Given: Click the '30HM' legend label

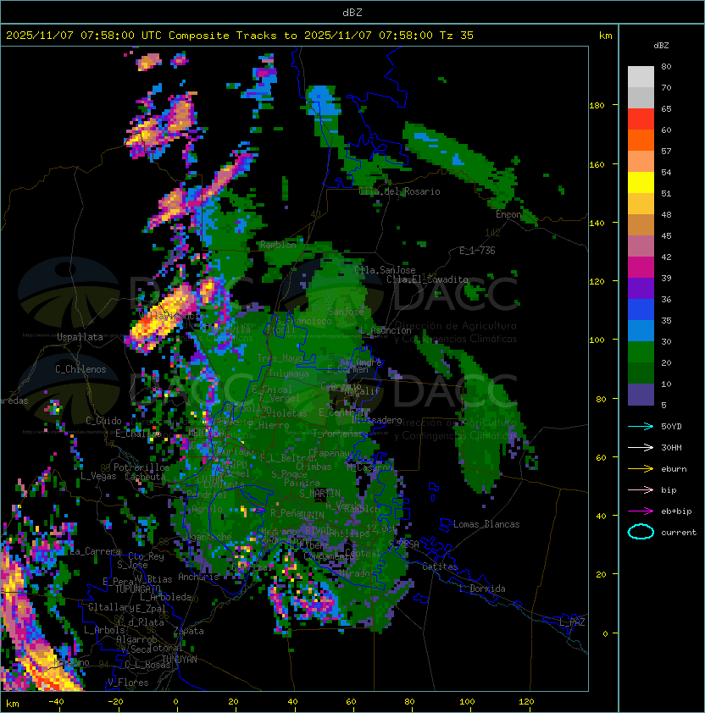Looking at the screenshot, I should click(671, 447).
